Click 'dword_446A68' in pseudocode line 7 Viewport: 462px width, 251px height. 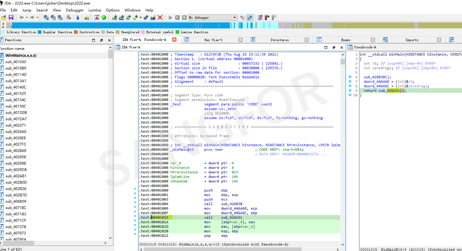click(x=376, y=82)
